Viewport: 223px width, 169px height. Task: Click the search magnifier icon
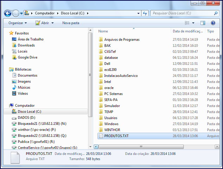216,13
